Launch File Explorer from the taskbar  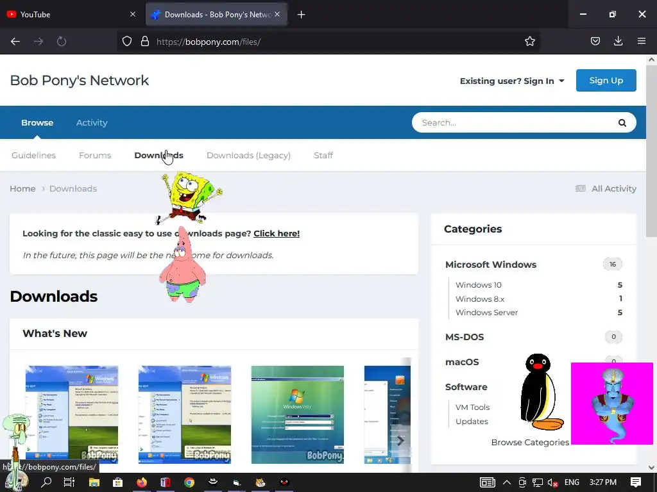tap(94, 482)
